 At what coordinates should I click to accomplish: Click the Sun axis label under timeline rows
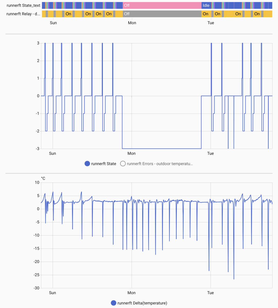pos(53,23)
